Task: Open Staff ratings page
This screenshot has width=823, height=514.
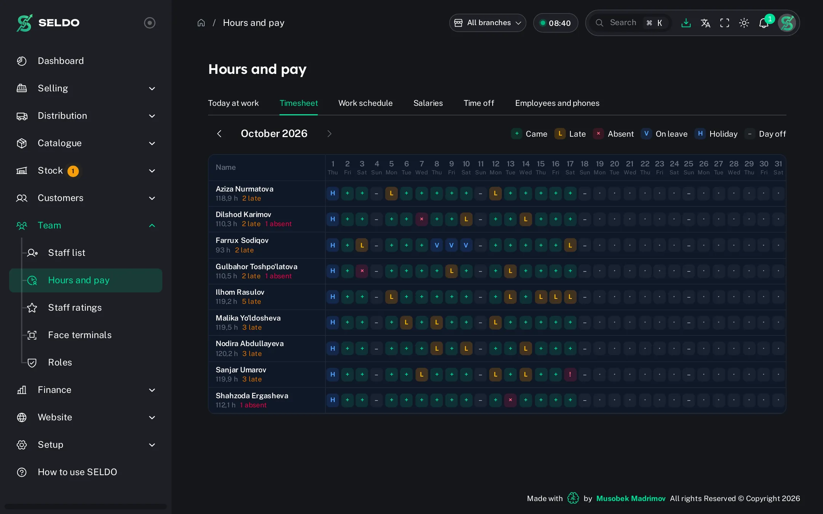Action: click(86, 308)
